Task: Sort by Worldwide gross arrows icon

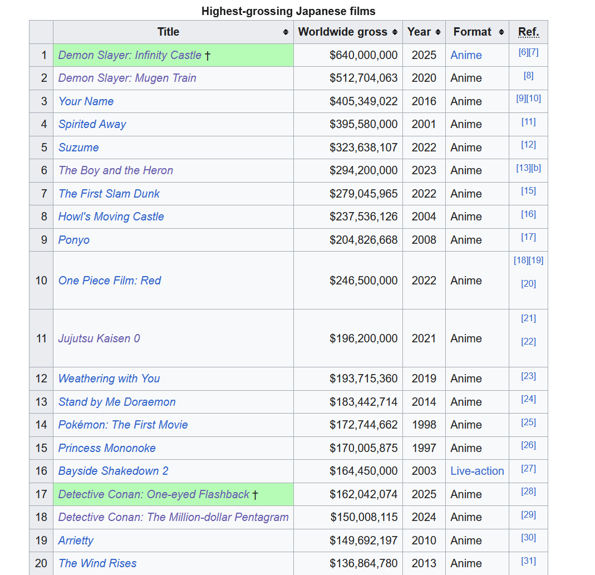Action: [x=395, y=32]
